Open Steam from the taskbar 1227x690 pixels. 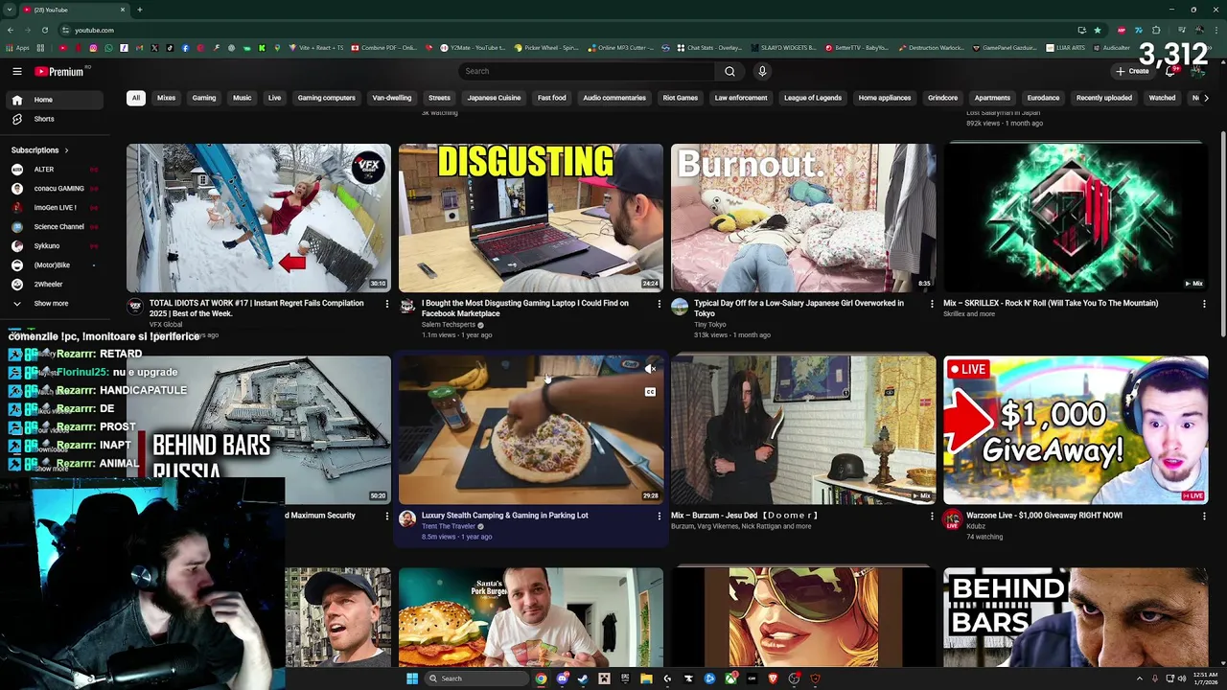[583, 678]
